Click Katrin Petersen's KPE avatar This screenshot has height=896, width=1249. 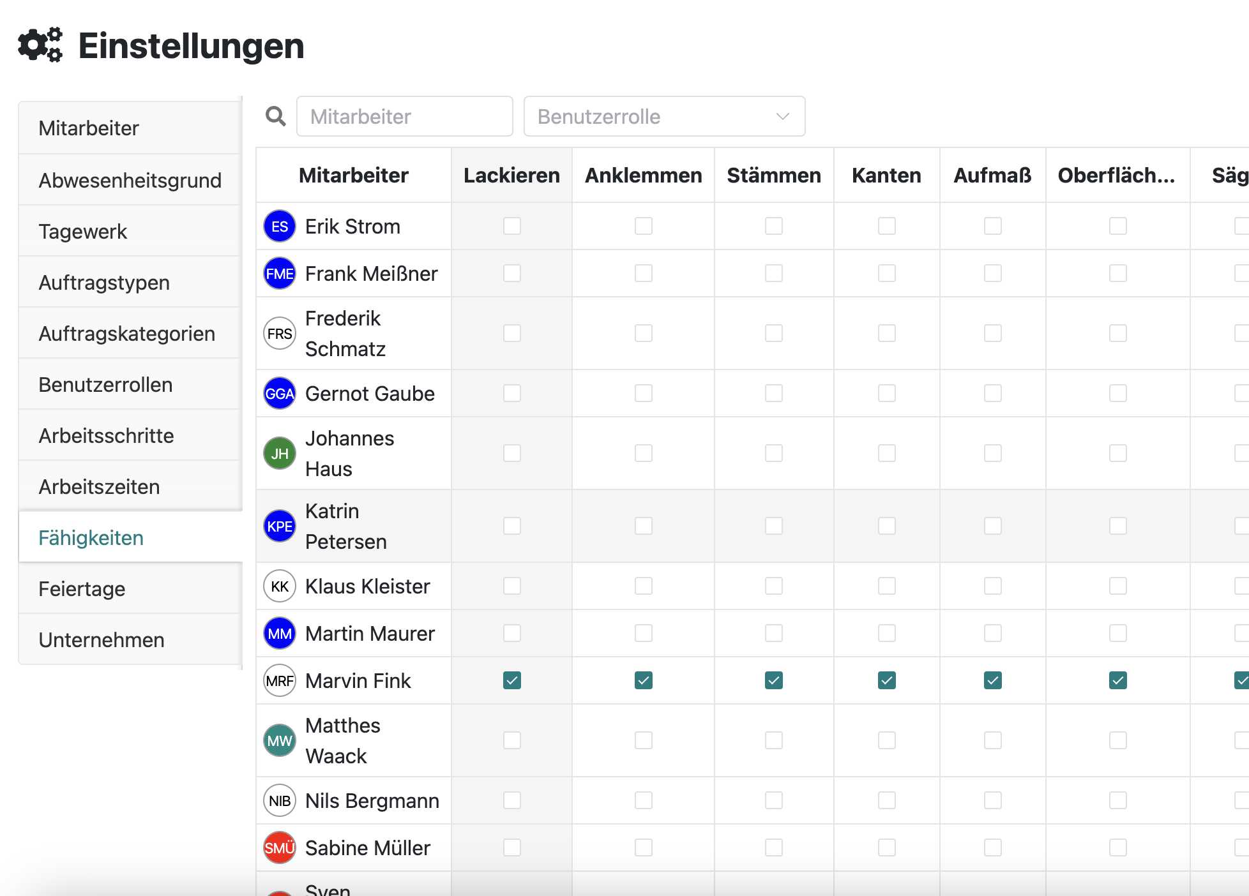[279, 526]
